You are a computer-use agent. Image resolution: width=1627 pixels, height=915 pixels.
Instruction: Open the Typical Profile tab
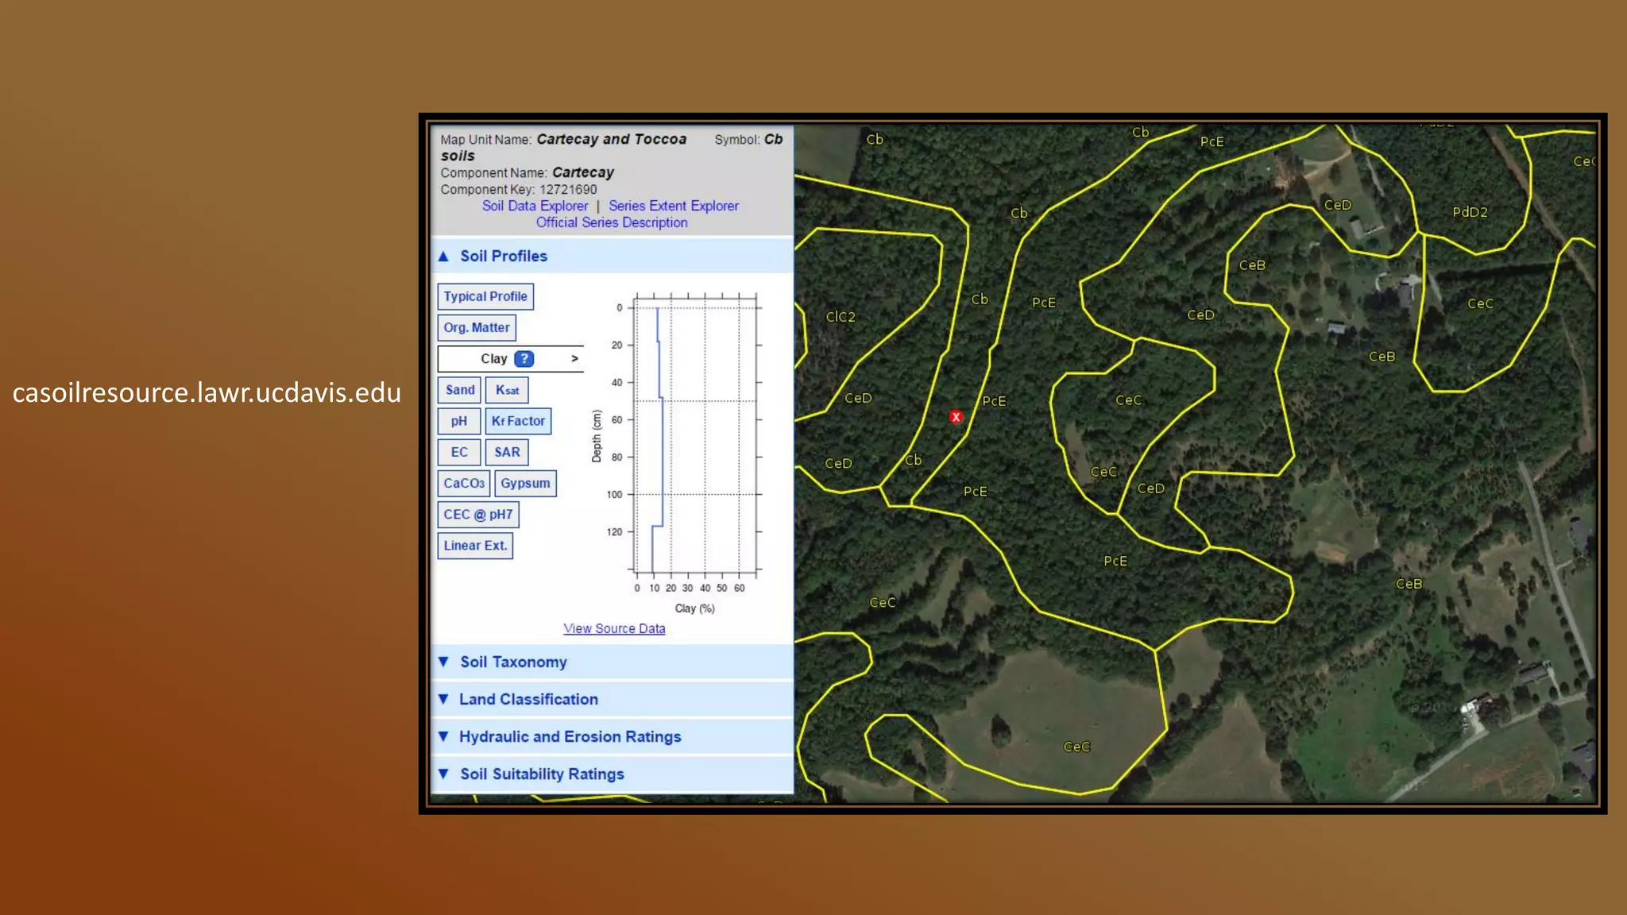pyautogui.click(x=485, y=296)
